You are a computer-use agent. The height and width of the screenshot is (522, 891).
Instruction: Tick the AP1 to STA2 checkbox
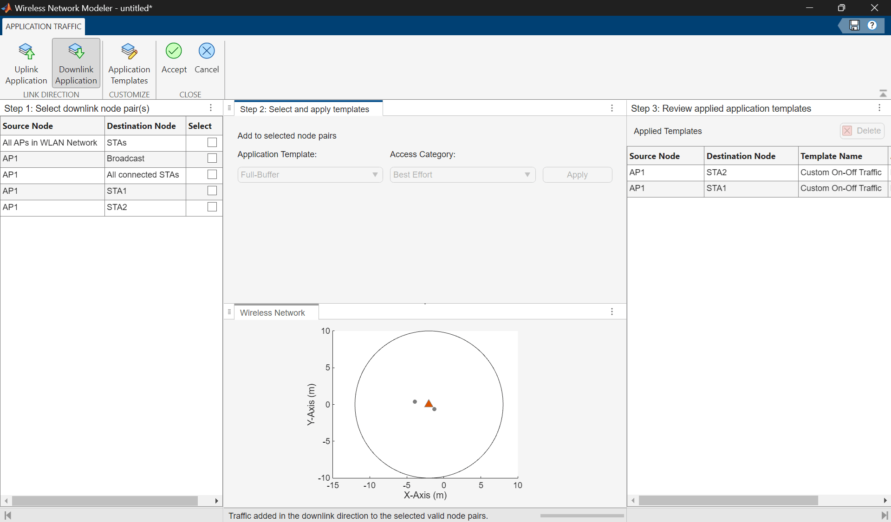point(212,207)
